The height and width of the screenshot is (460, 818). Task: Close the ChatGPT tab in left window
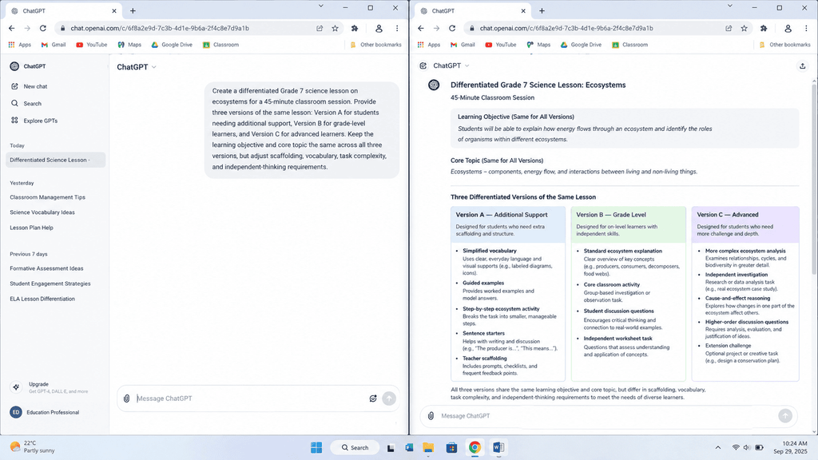click(114, 10)
